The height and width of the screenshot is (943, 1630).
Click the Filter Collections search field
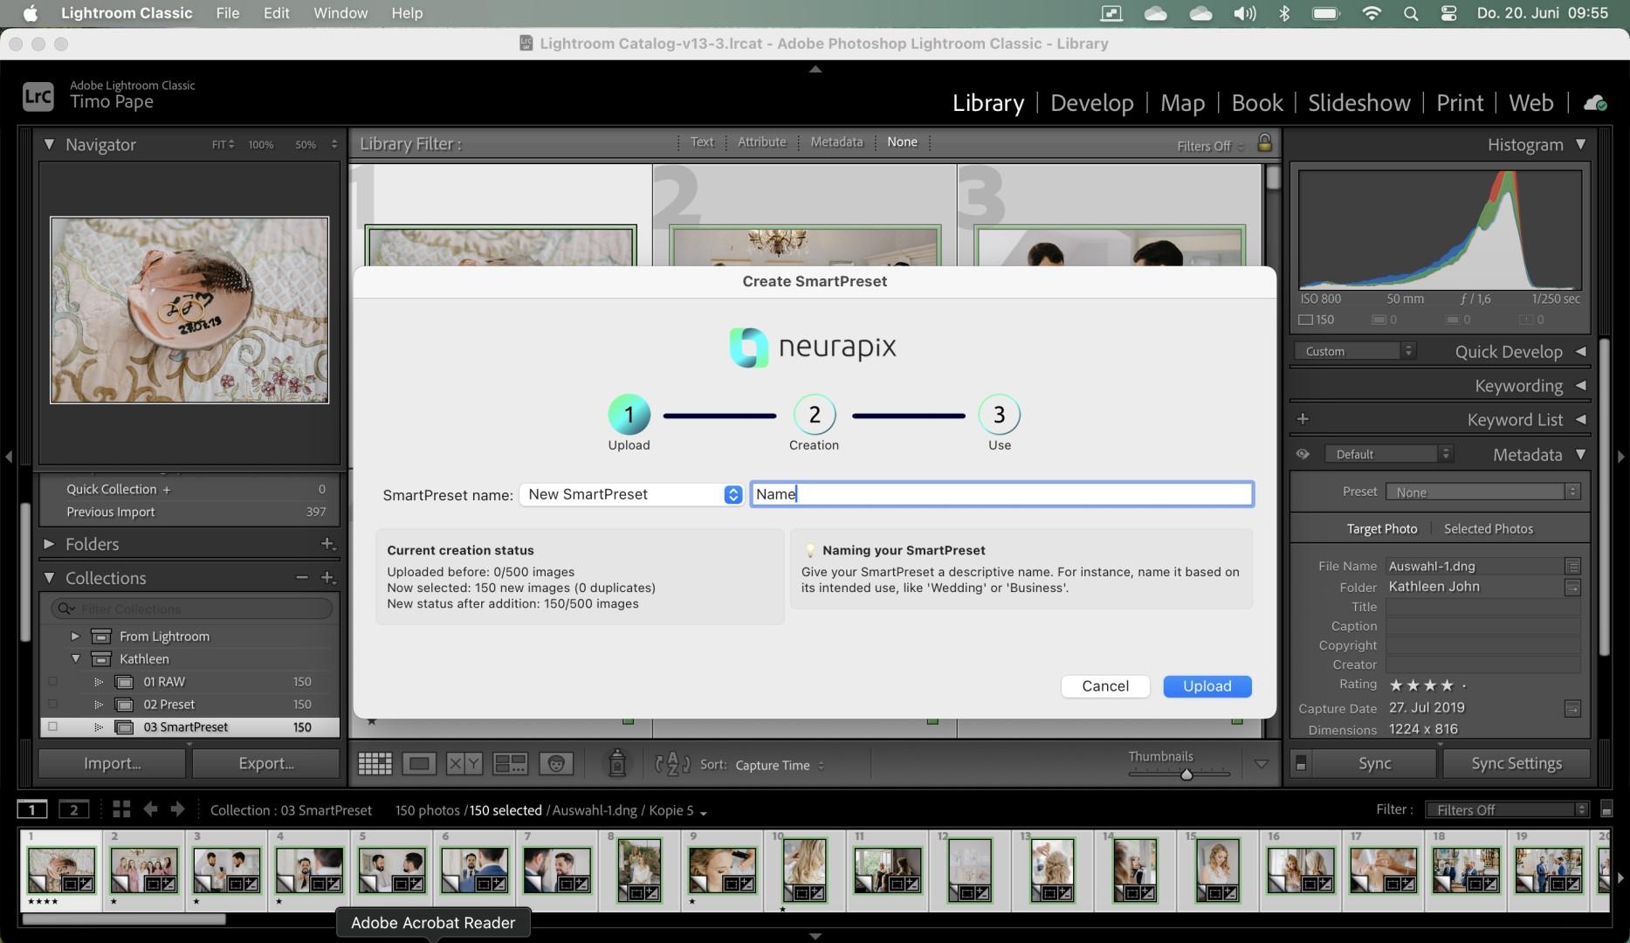click(x=192, y=609)
